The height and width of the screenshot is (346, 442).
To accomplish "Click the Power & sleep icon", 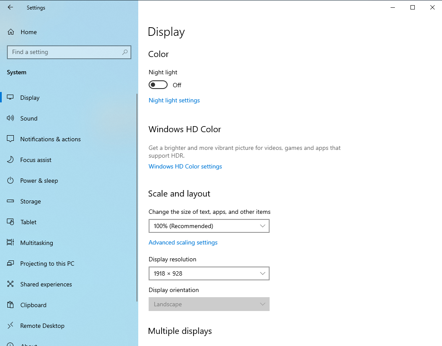I will [11, 181].
